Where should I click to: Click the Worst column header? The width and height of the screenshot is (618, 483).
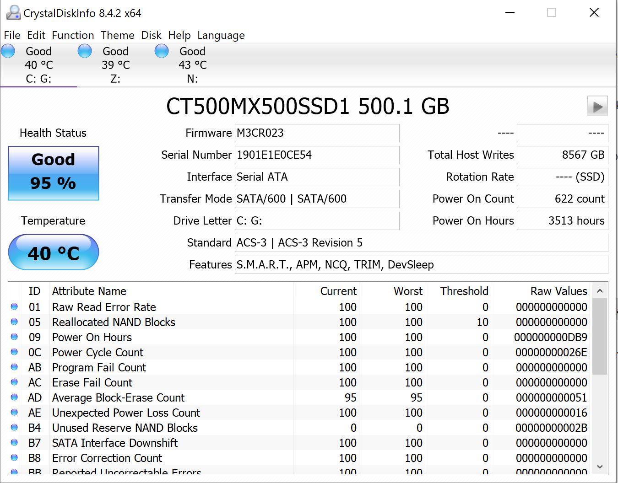point(392,291)
